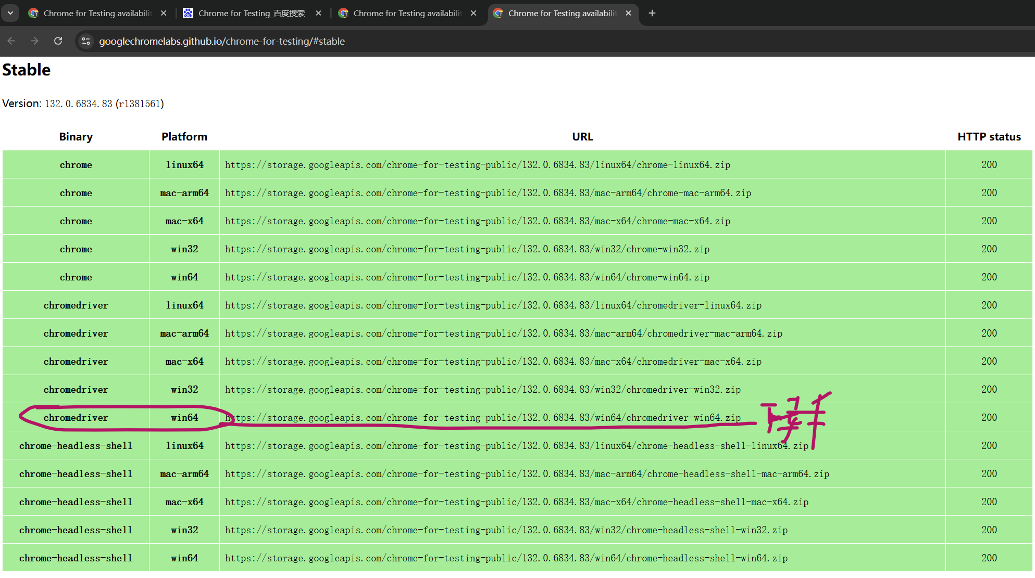Switch to the Baidu search tab
The image size is (1035, 578).
pyautogui.click(x=251, y=13)
